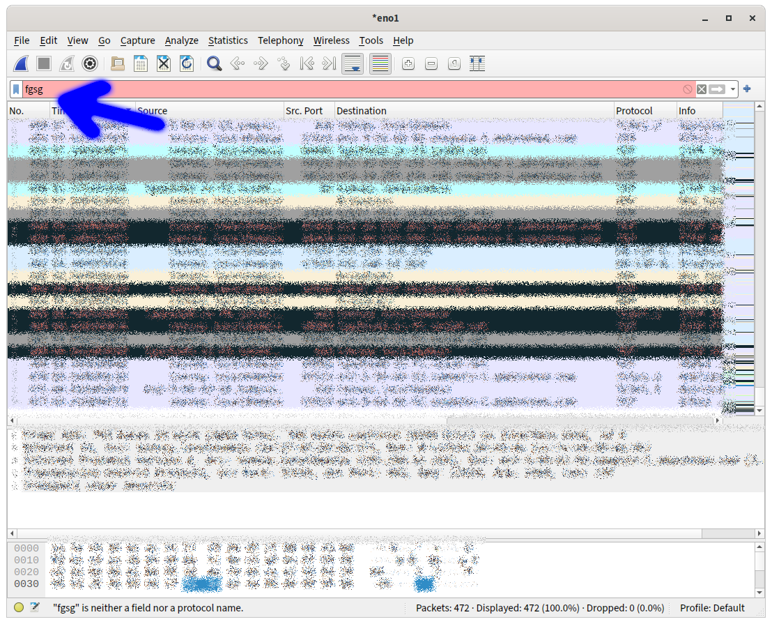Select hex offset row 0010
772x624 pixels.
[26, 560]
